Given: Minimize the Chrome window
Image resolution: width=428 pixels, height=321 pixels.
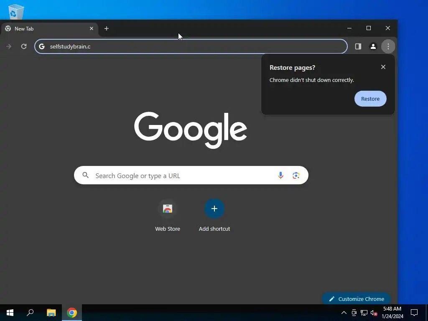Looking at the screenshot, I should coord(349,28).
